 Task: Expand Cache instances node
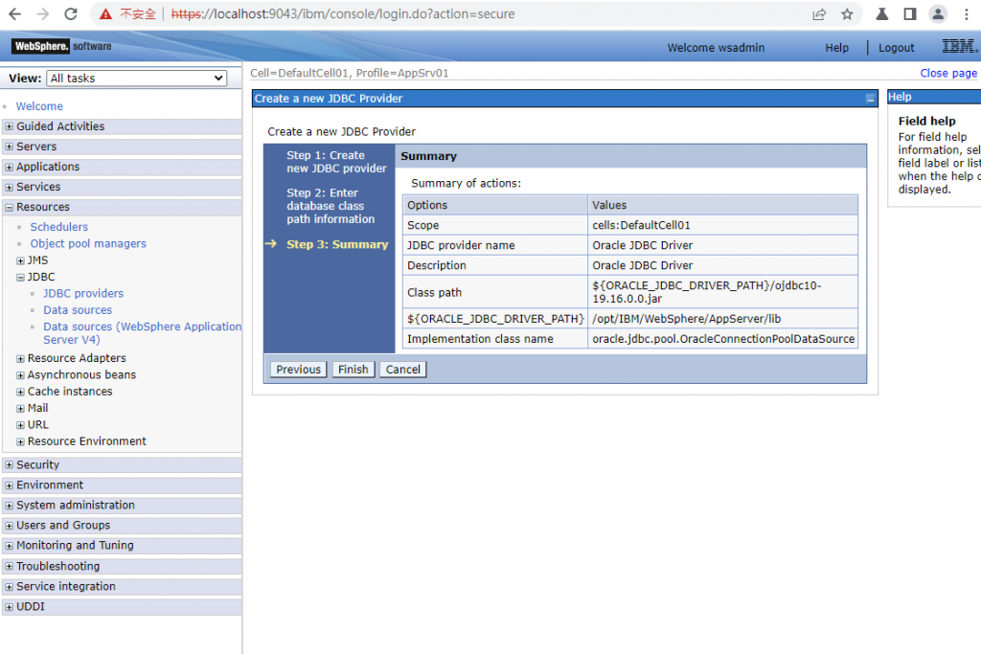coord(21,392)
